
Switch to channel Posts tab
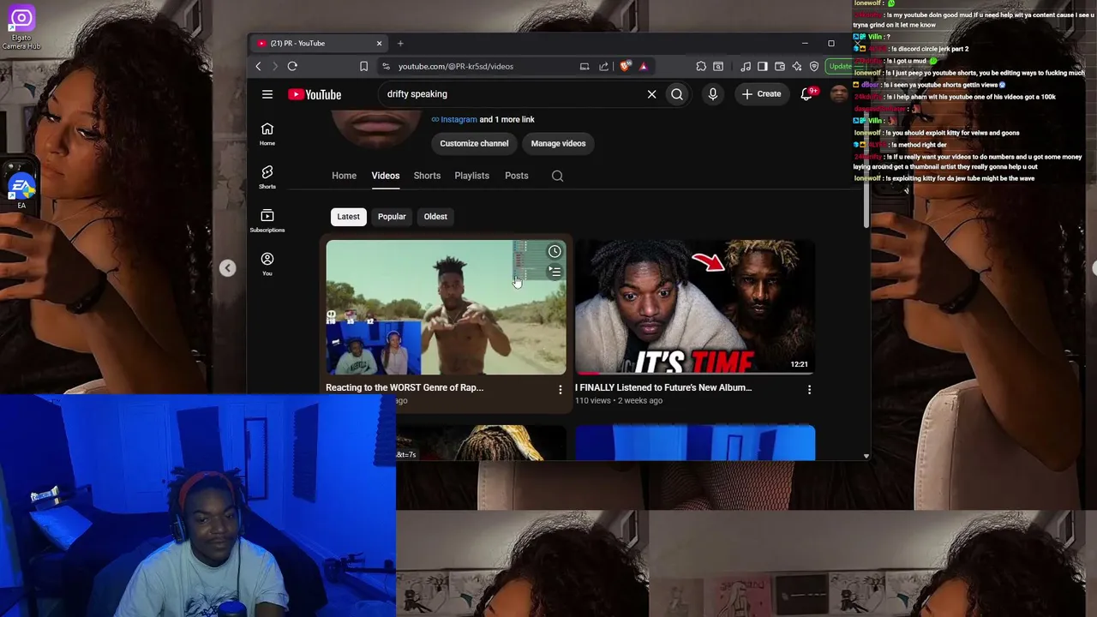pyautogui.click(x=517, y=176)
